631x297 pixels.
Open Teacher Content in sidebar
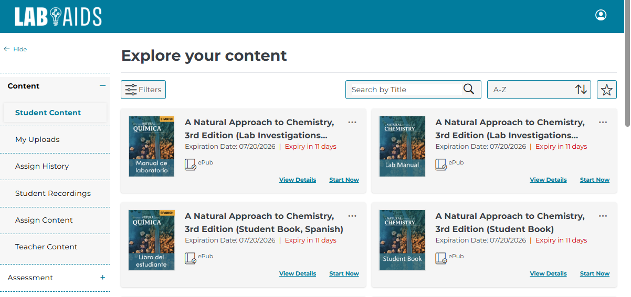(x=46, y=247)
